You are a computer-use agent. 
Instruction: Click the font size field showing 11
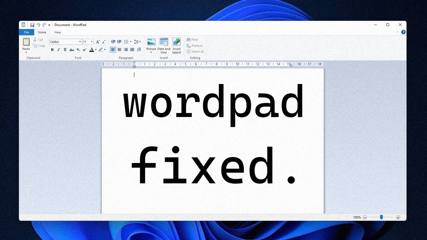pyautogui.click(x=86, y=42)
